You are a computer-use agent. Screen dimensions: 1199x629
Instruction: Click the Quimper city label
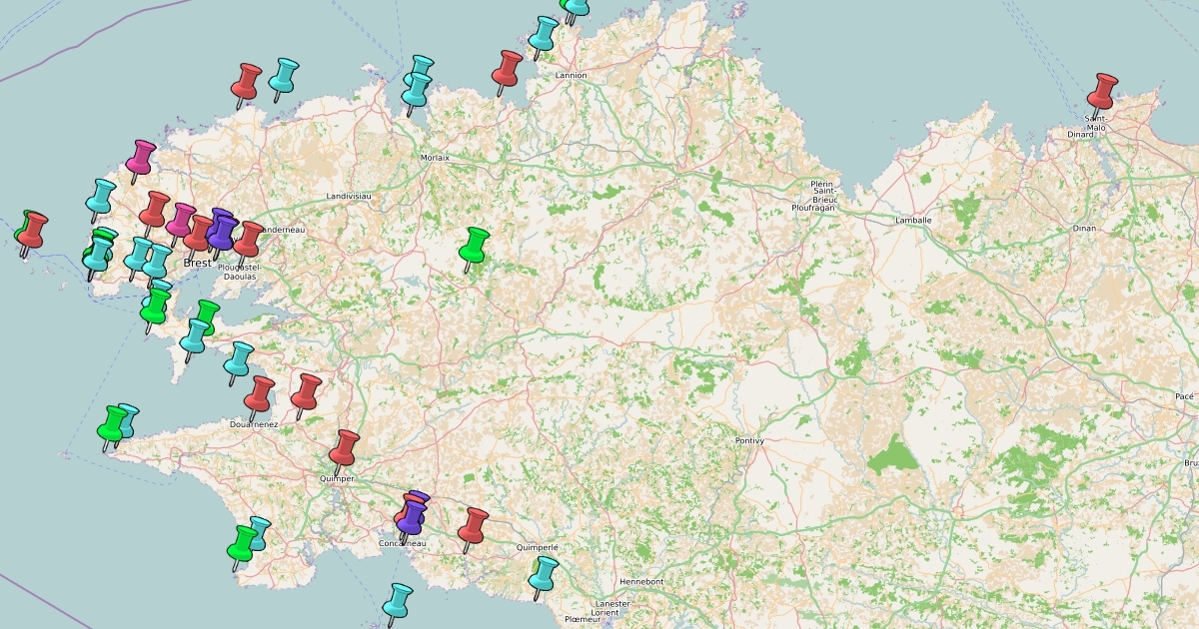coord(337,479)
